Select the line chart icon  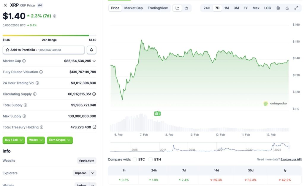point(177,8)
